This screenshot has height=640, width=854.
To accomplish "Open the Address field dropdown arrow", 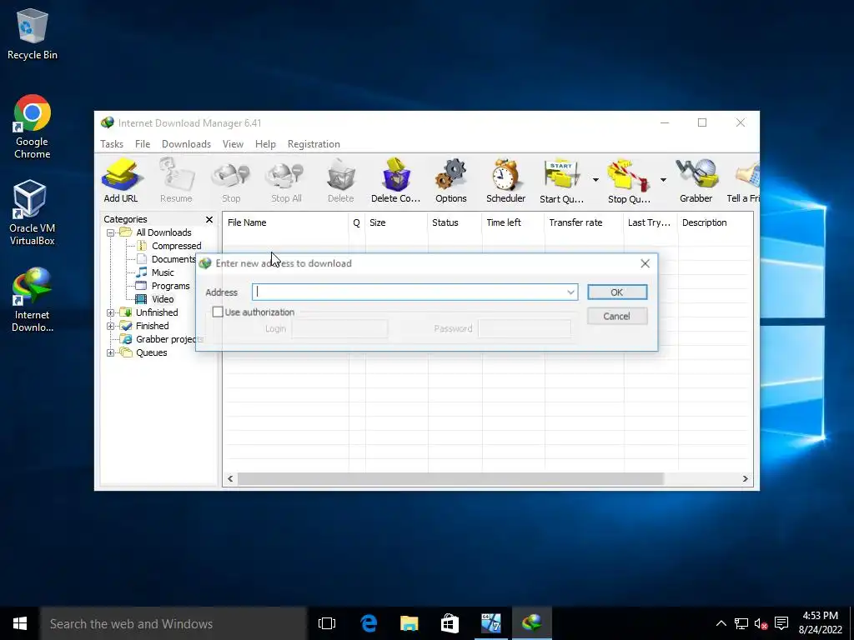I will (x=570, y=292).
